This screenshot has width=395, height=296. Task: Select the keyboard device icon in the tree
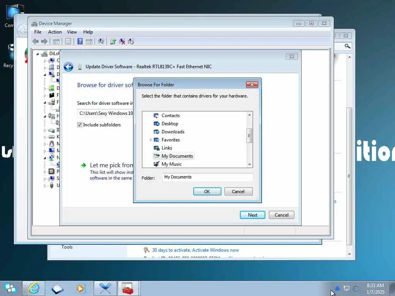coord(51,137)
